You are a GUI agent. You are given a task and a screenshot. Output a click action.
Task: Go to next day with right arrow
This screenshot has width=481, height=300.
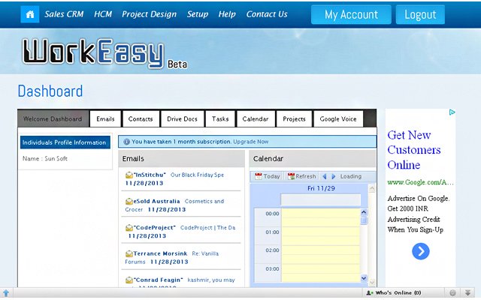pos(334,176)
